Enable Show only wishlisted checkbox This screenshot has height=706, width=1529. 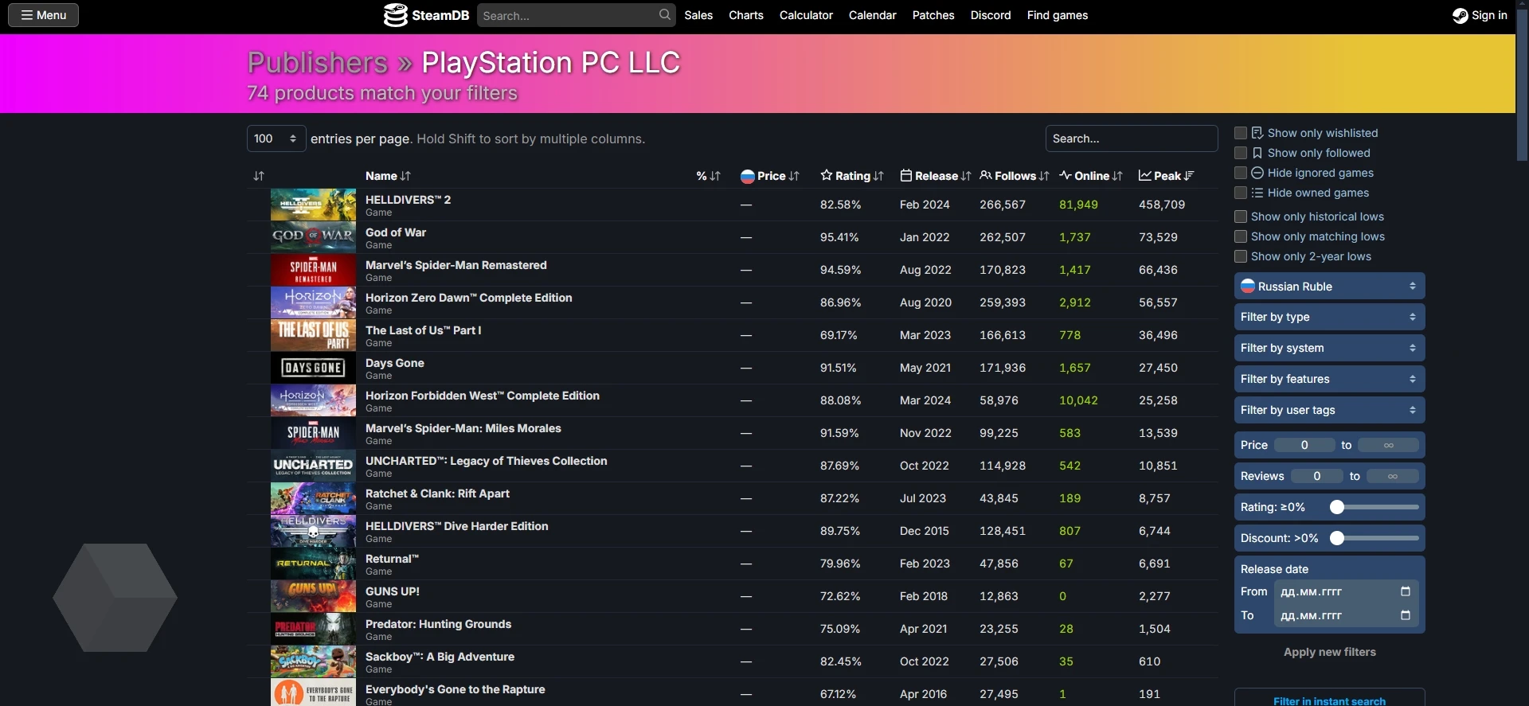click(1241, 133)
